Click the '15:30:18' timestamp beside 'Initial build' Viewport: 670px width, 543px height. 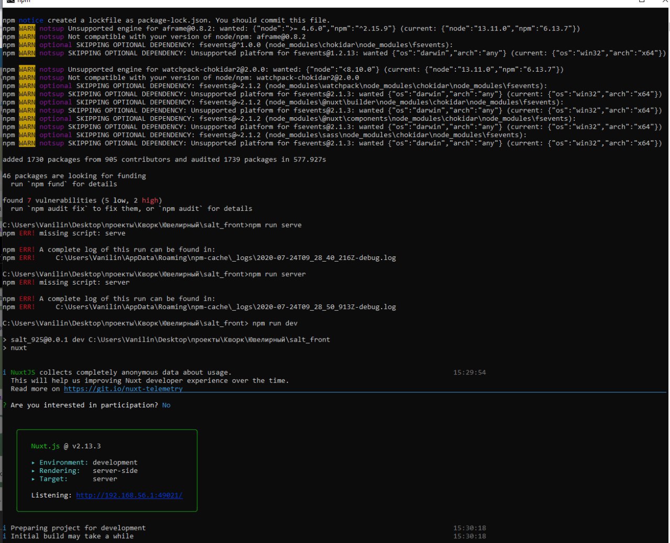pos(470,536)
